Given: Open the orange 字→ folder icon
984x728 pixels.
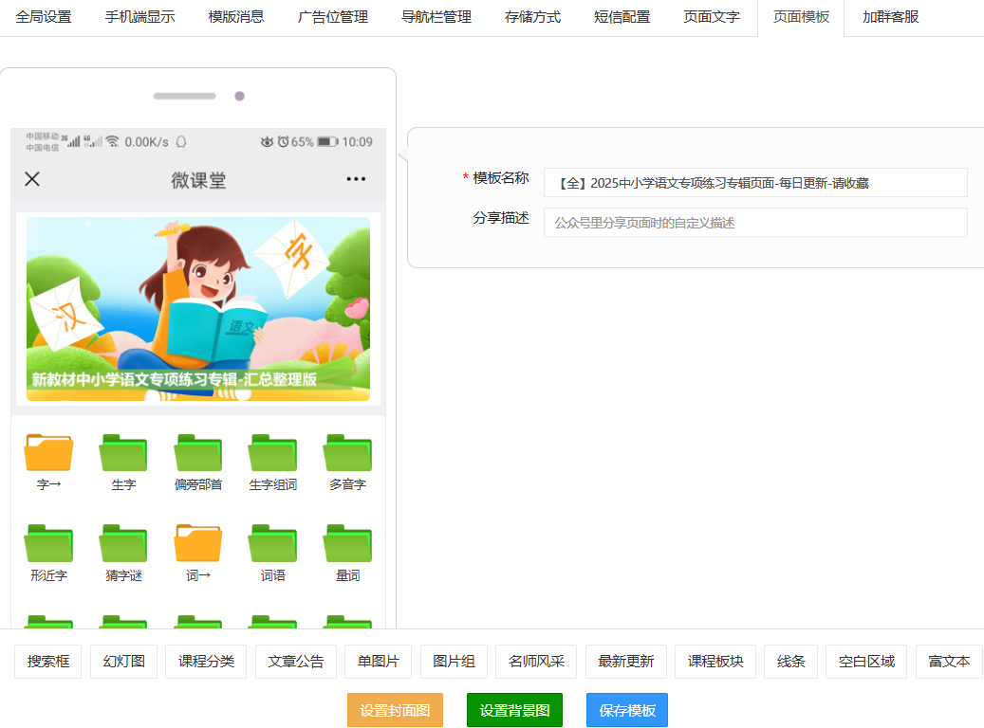Looking at the screenshot, I should (x=48, y=453).
